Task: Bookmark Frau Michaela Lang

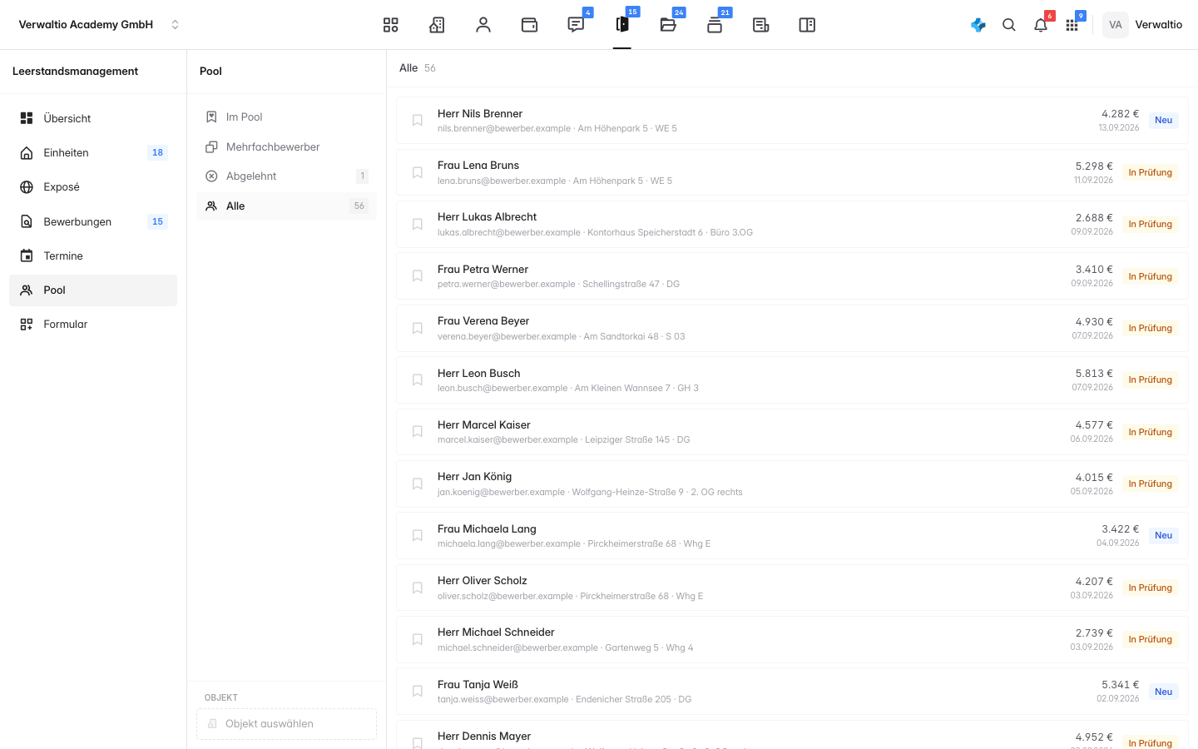Action: (418, 535)
